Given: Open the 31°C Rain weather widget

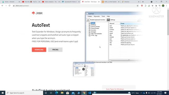Looking at the screenshot, I should 133,93.
